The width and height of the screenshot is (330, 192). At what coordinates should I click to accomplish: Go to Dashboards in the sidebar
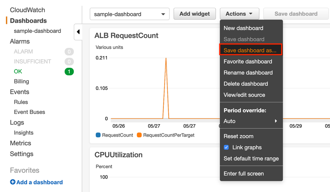[x=28, y=21]
